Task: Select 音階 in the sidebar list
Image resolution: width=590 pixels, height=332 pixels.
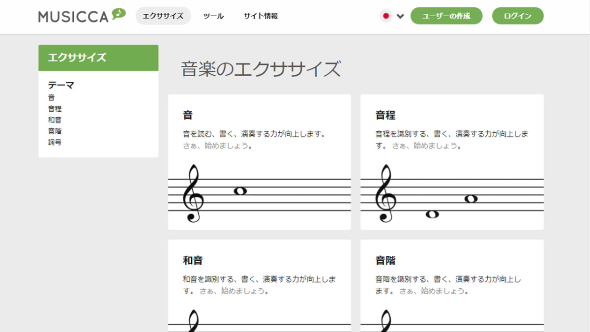Action: click(x=55, y=131)
